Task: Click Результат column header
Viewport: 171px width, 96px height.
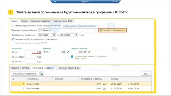Action: click(66, 79)
